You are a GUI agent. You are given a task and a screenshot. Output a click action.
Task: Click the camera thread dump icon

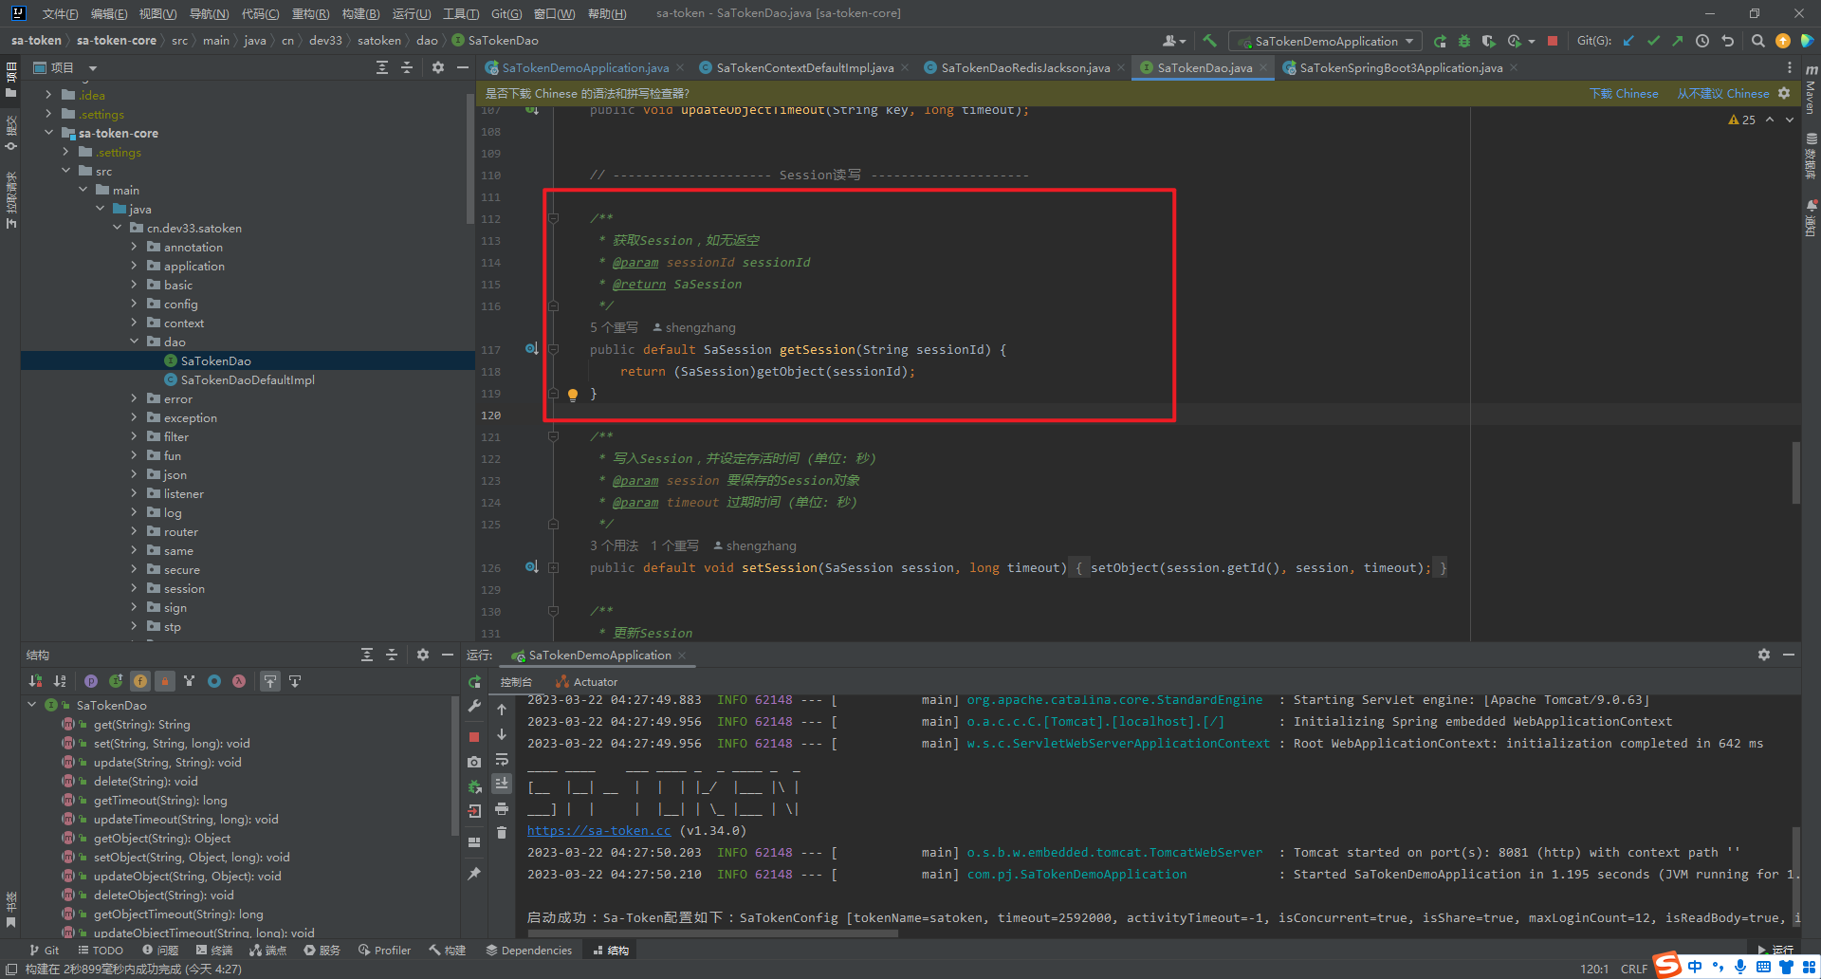(474, 762)
